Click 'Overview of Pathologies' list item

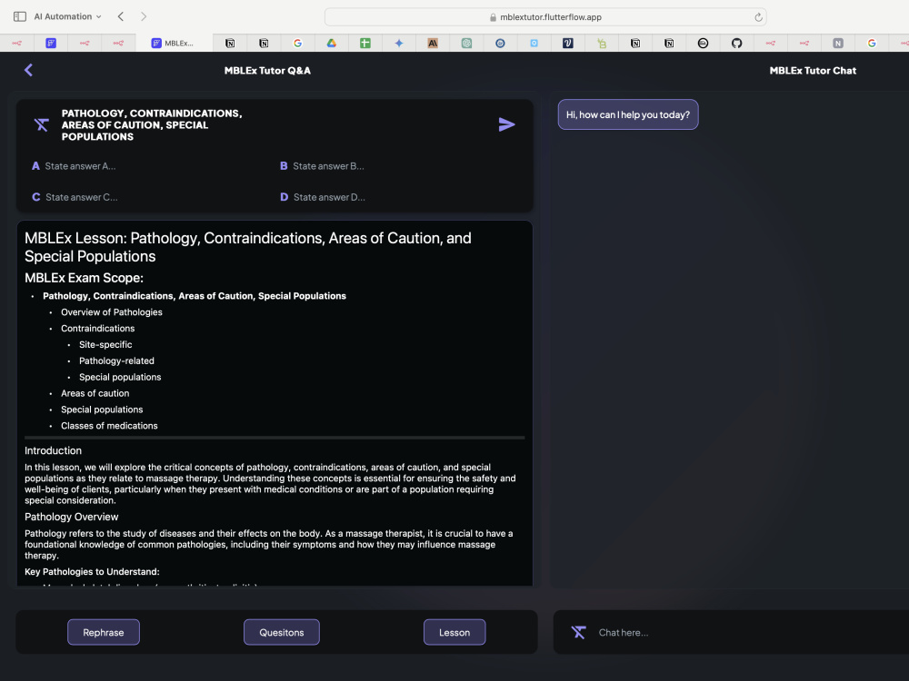click(111, 312)
